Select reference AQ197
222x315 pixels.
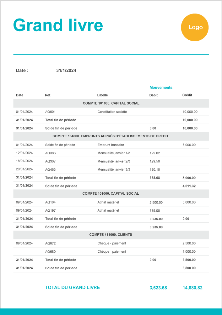(x=50, y=211)
